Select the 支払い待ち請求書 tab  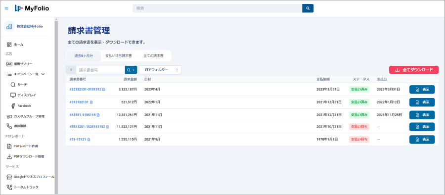118,56
